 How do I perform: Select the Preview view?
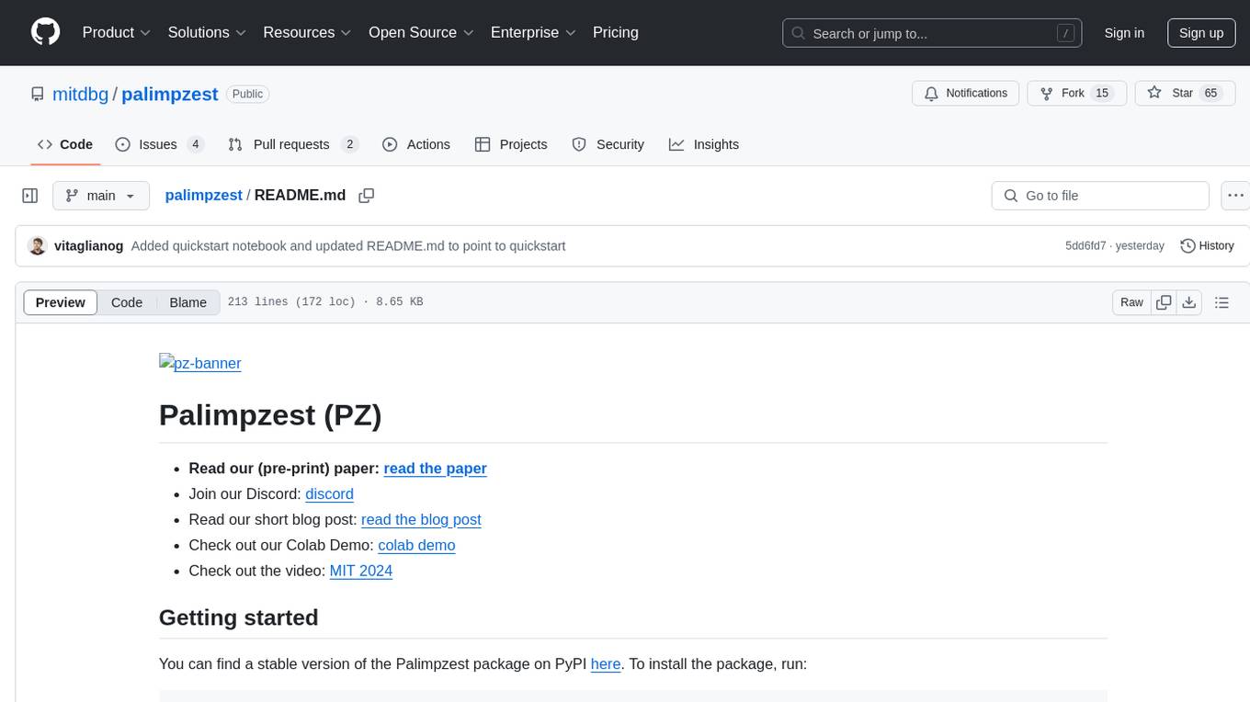tap(61, 302)
